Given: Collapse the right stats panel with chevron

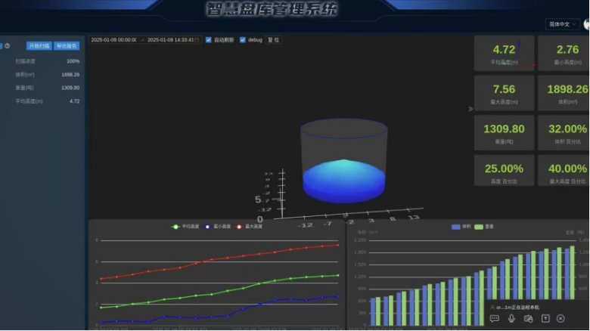Looking at the screenshot, I should (x=470, y=109).
